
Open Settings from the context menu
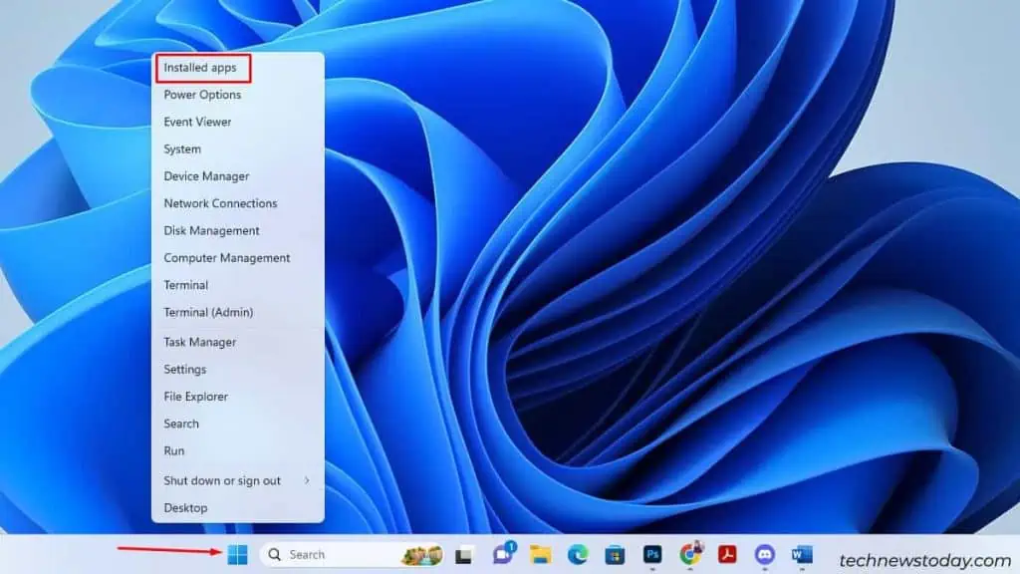pyautogui.click(x=187, y=369)
